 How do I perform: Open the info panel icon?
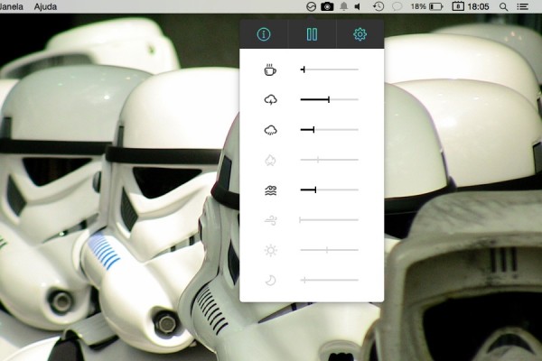click(264, 34)
